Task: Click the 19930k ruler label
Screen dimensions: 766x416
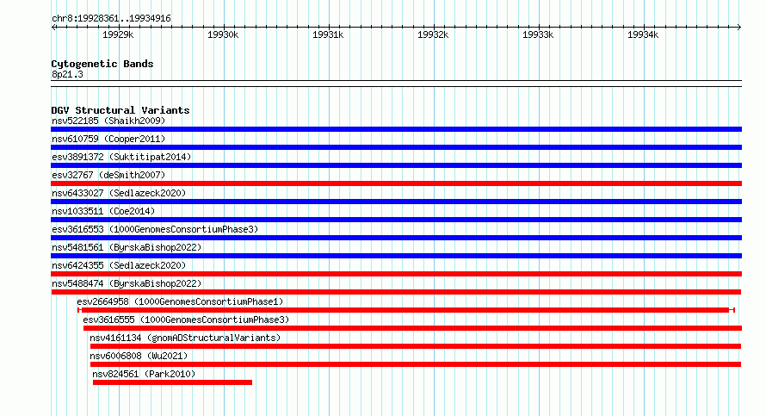Action: click(223, 34)
